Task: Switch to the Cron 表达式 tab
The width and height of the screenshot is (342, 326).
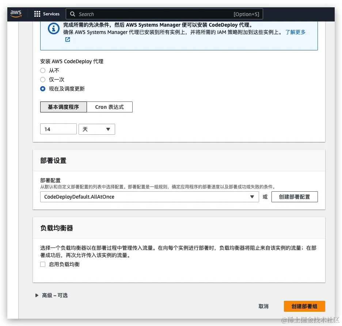Action: 110,107
